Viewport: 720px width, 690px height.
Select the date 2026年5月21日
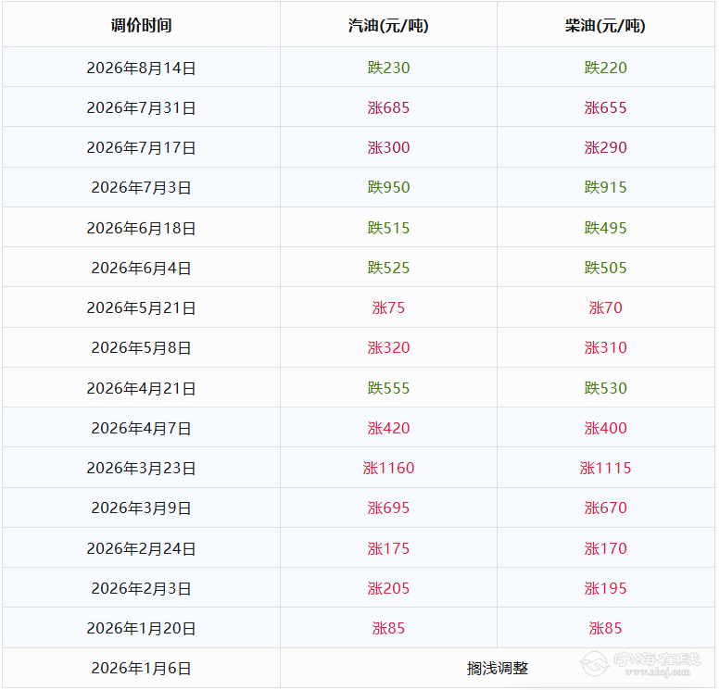pos(141,308)
